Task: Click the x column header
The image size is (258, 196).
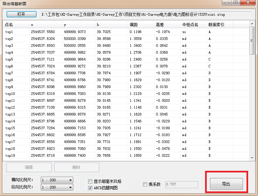Action: [46, 25]
